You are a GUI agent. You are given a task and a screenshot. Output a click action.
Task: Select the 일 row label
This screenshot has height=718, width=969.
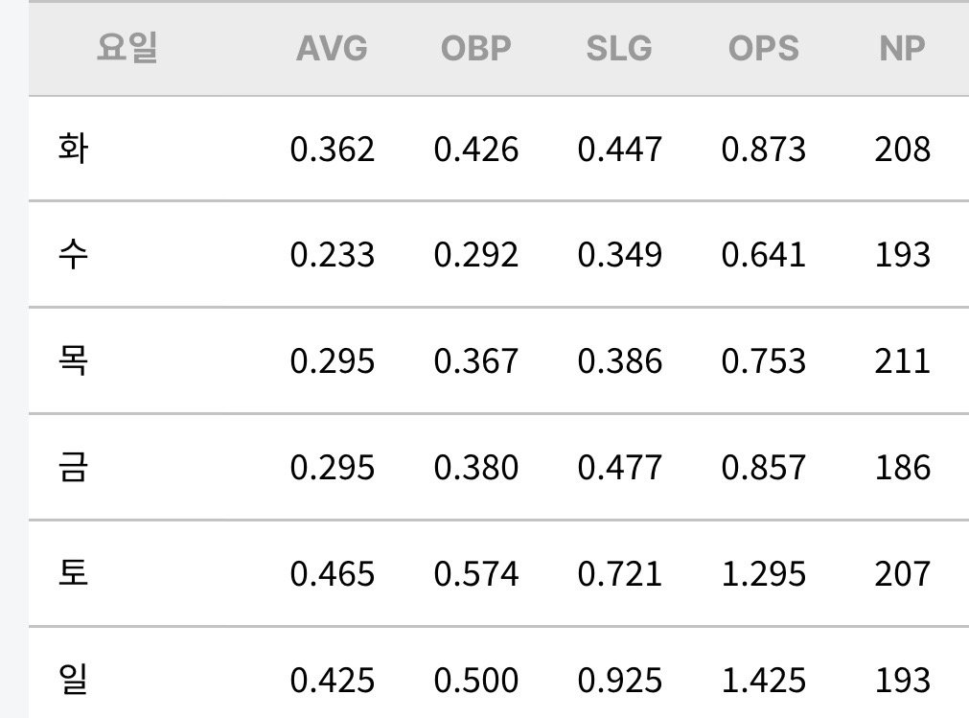tap(73, 679)
